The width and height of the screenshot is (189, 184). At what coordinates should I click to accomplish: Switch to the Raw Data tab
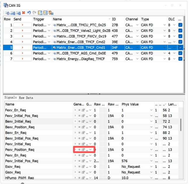tap(26, 98)
